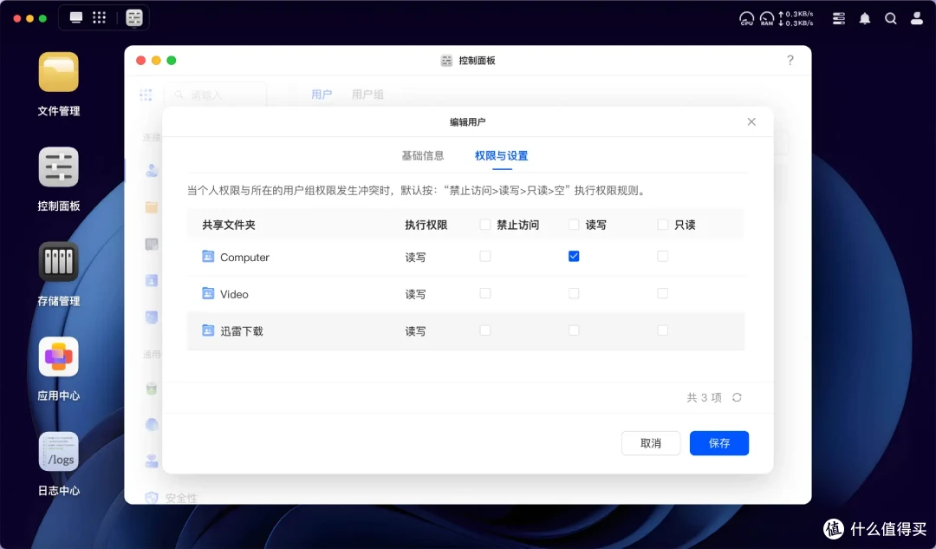This screenshot has width=936, height=549.
Task: Click 读写 permission value in Video row
Action: point(415,295)
